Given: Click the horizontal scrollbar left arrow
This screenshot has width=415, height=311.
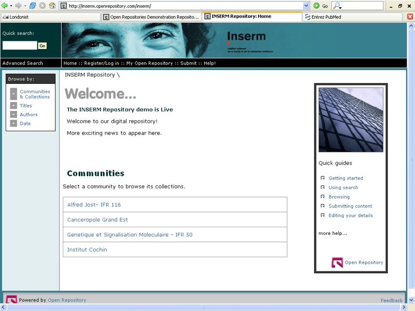Looking at the screenshot, I should (3, 307).
